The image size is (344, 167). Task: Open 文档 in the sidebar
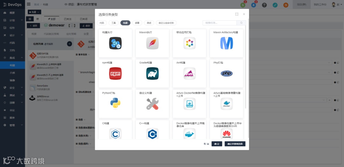point(12,50)
